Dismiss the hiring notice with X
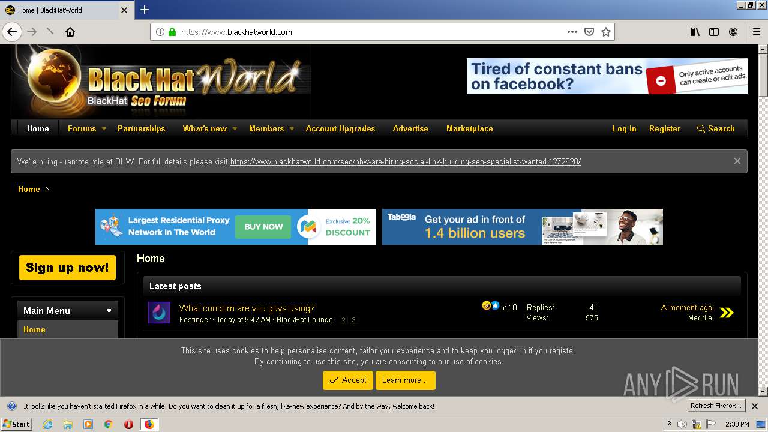 (x=737, y=161)
